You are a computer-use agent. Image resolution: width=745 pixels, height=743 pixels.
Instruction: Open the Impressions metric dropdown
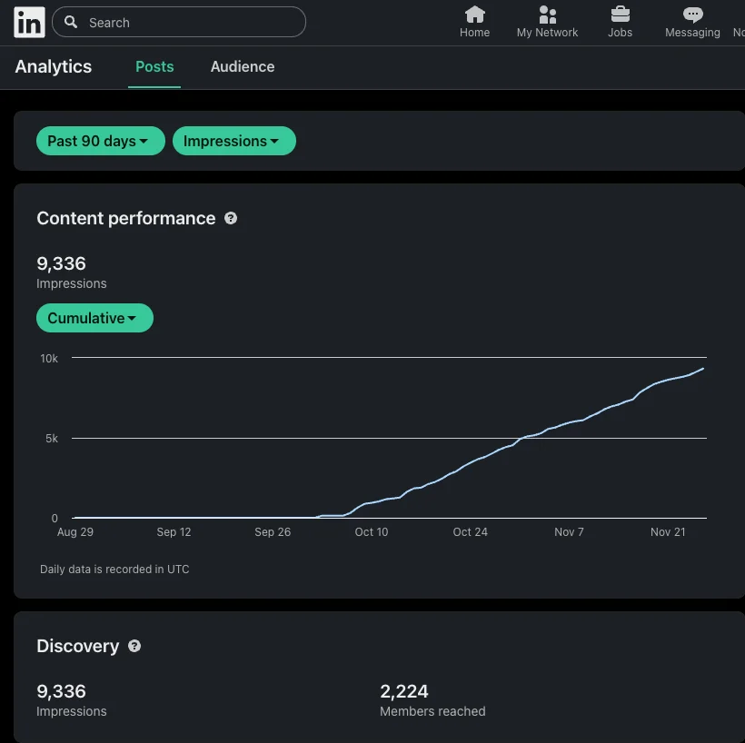point(233,141)
